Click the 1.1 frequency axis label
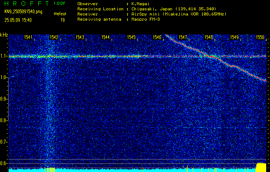This screenshot has width=270, height=172. [x=3, y=56]
